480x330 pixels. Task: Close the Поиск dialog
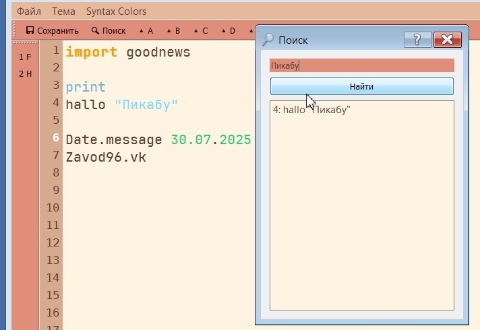click(447, 40)
